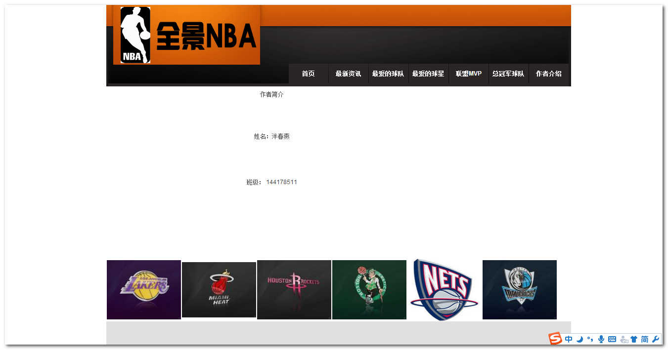
Task: Toggle the moon half-width mode icon
Action: pos(579,339)
